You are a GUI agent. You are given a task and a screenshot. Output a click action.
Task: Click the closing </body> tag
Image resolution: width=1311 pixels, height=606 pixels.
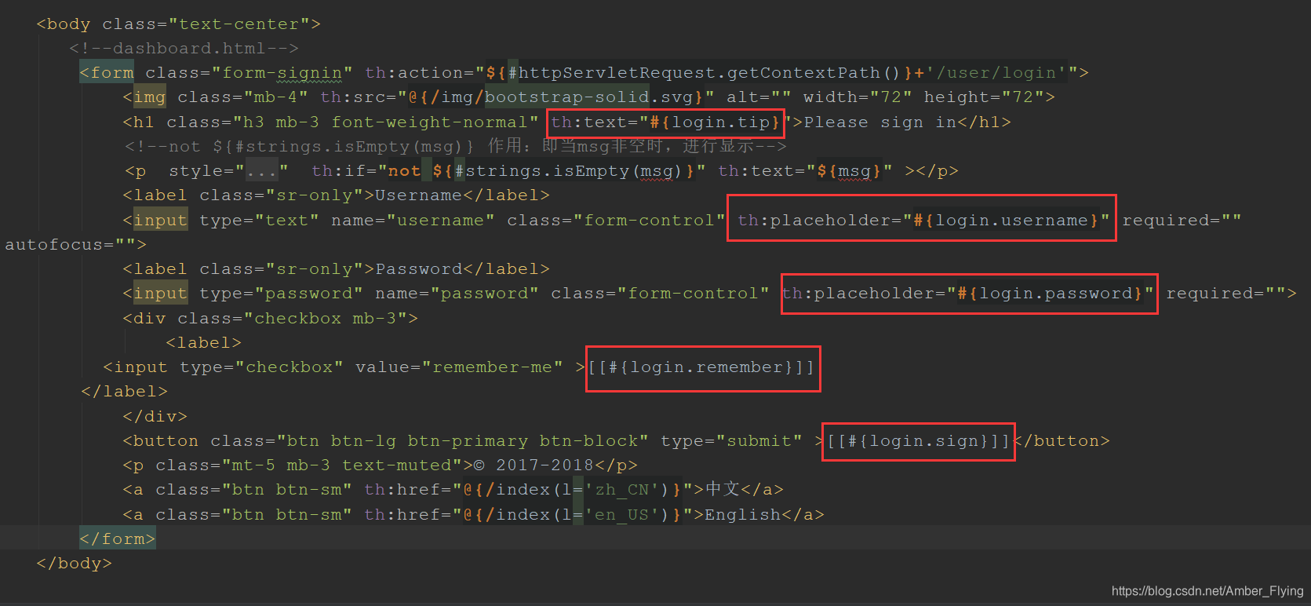click(74, 564)
